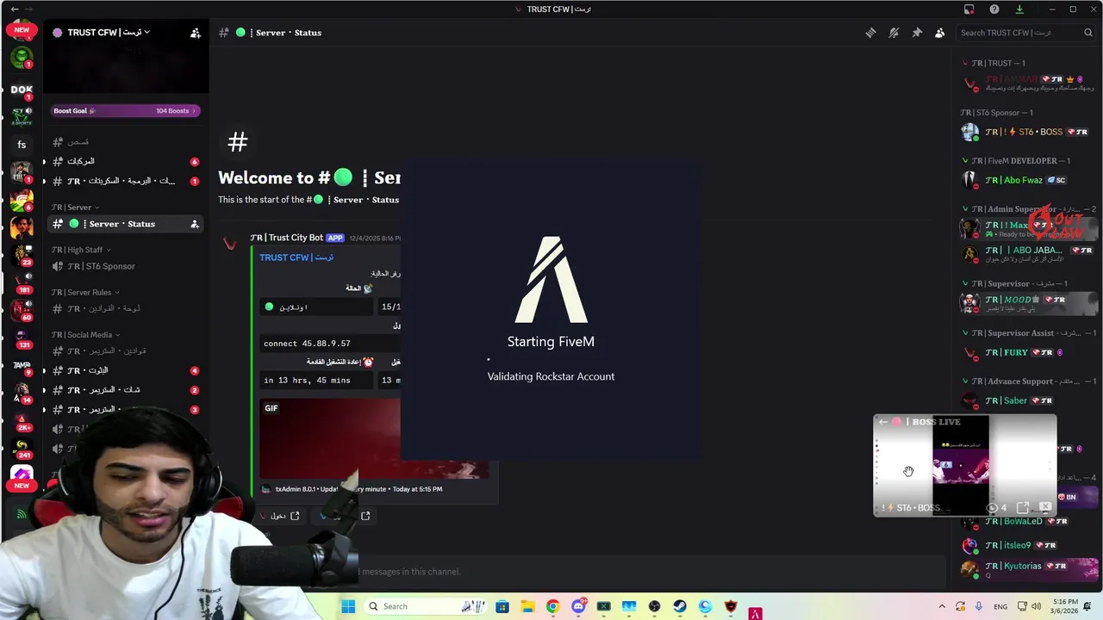
Task: Click invite people icon beside server name
Action: 196,33
